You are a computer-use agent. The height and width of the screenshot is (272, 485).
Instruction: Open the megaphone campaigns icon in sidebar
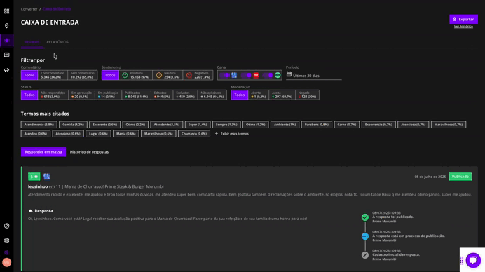(x=6, y=70)
